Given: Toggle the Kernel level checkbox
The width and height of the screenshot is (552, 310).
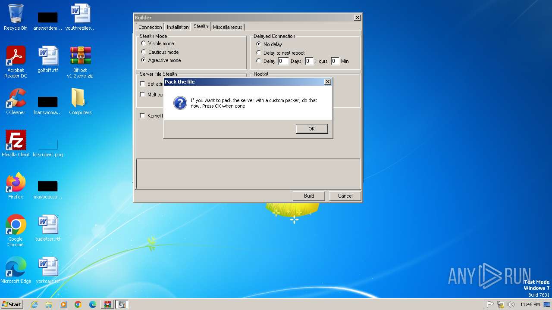Looking at the screenshot, I should [x=143, y=116].
